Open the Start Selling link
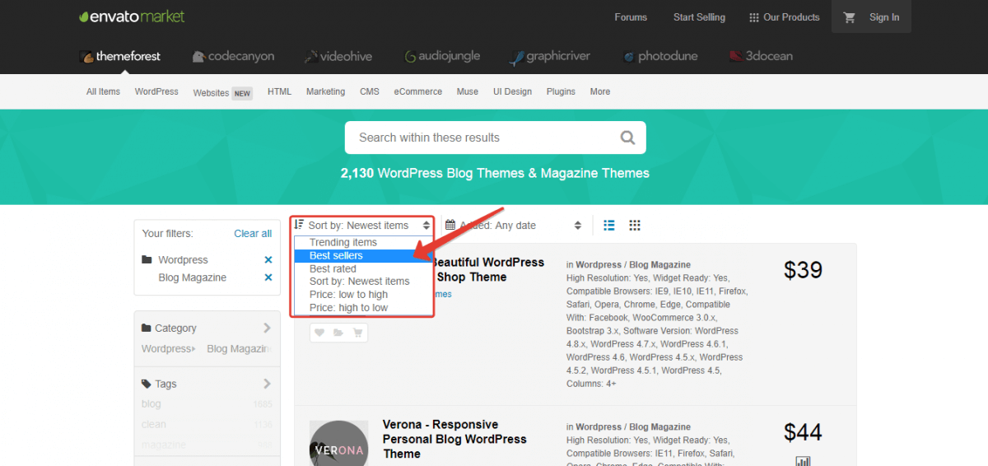Image resolution: width=988 pixels, height=466 pixels. pos(699,17)
